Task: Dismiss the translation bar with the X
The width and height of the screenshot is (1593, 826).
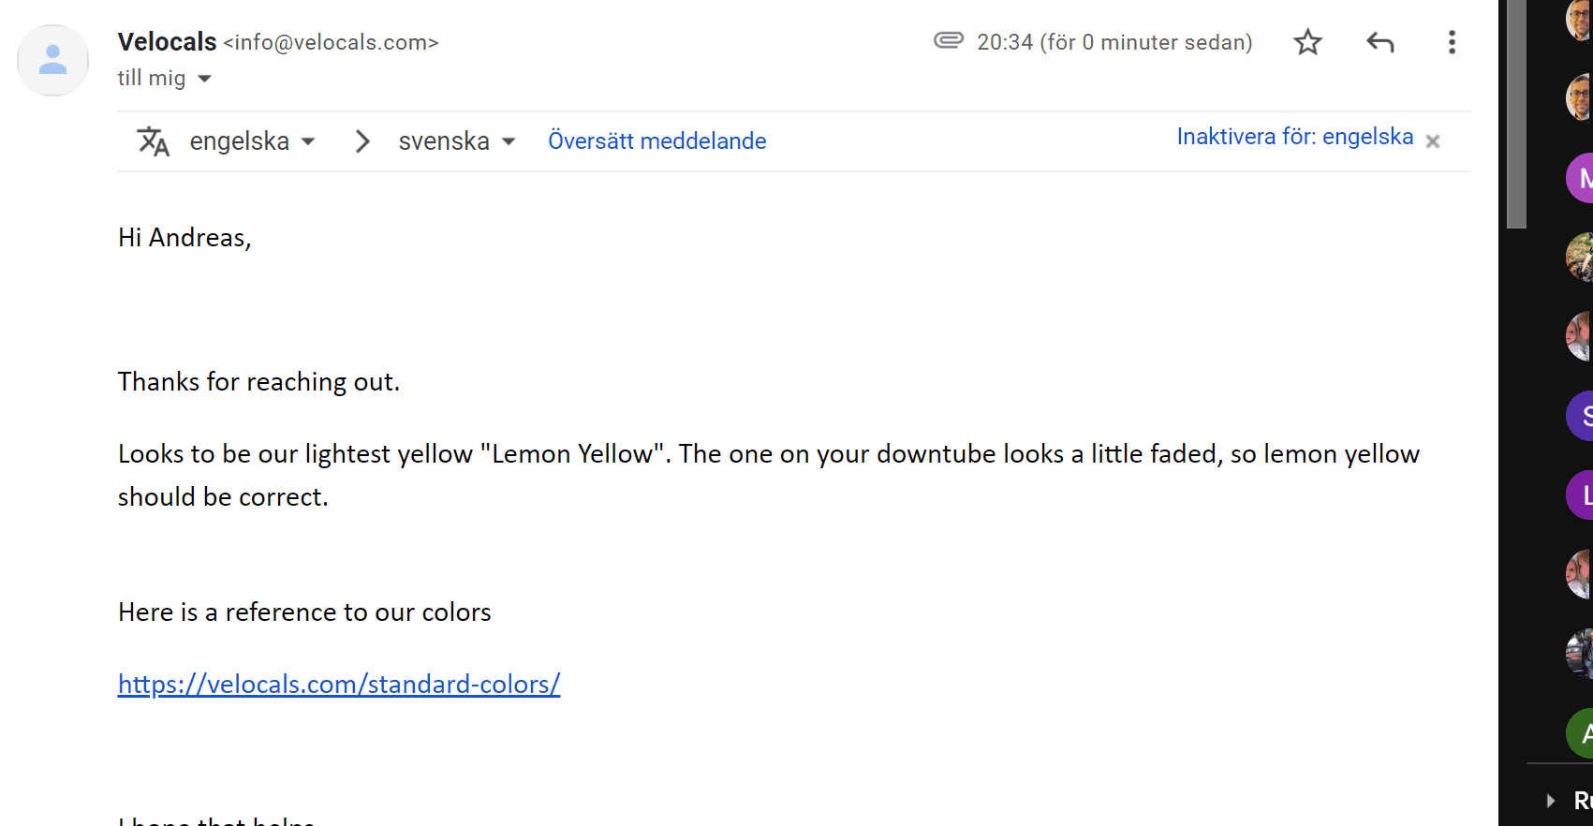Action: pyautogui.click(x=1432, y=141)
